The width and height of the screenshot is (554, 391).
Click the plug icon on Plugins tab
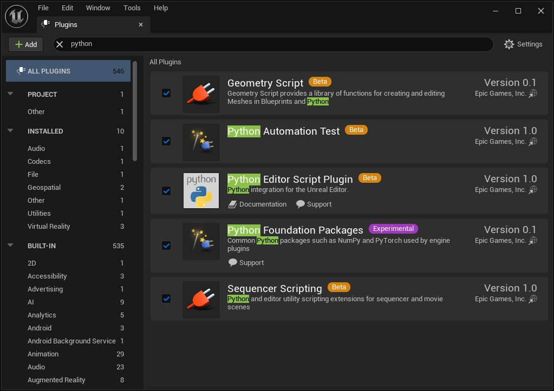[45, 24]
